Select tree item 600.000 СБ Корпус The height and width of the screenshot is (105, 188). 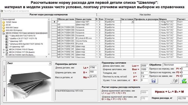coord(14,30)
